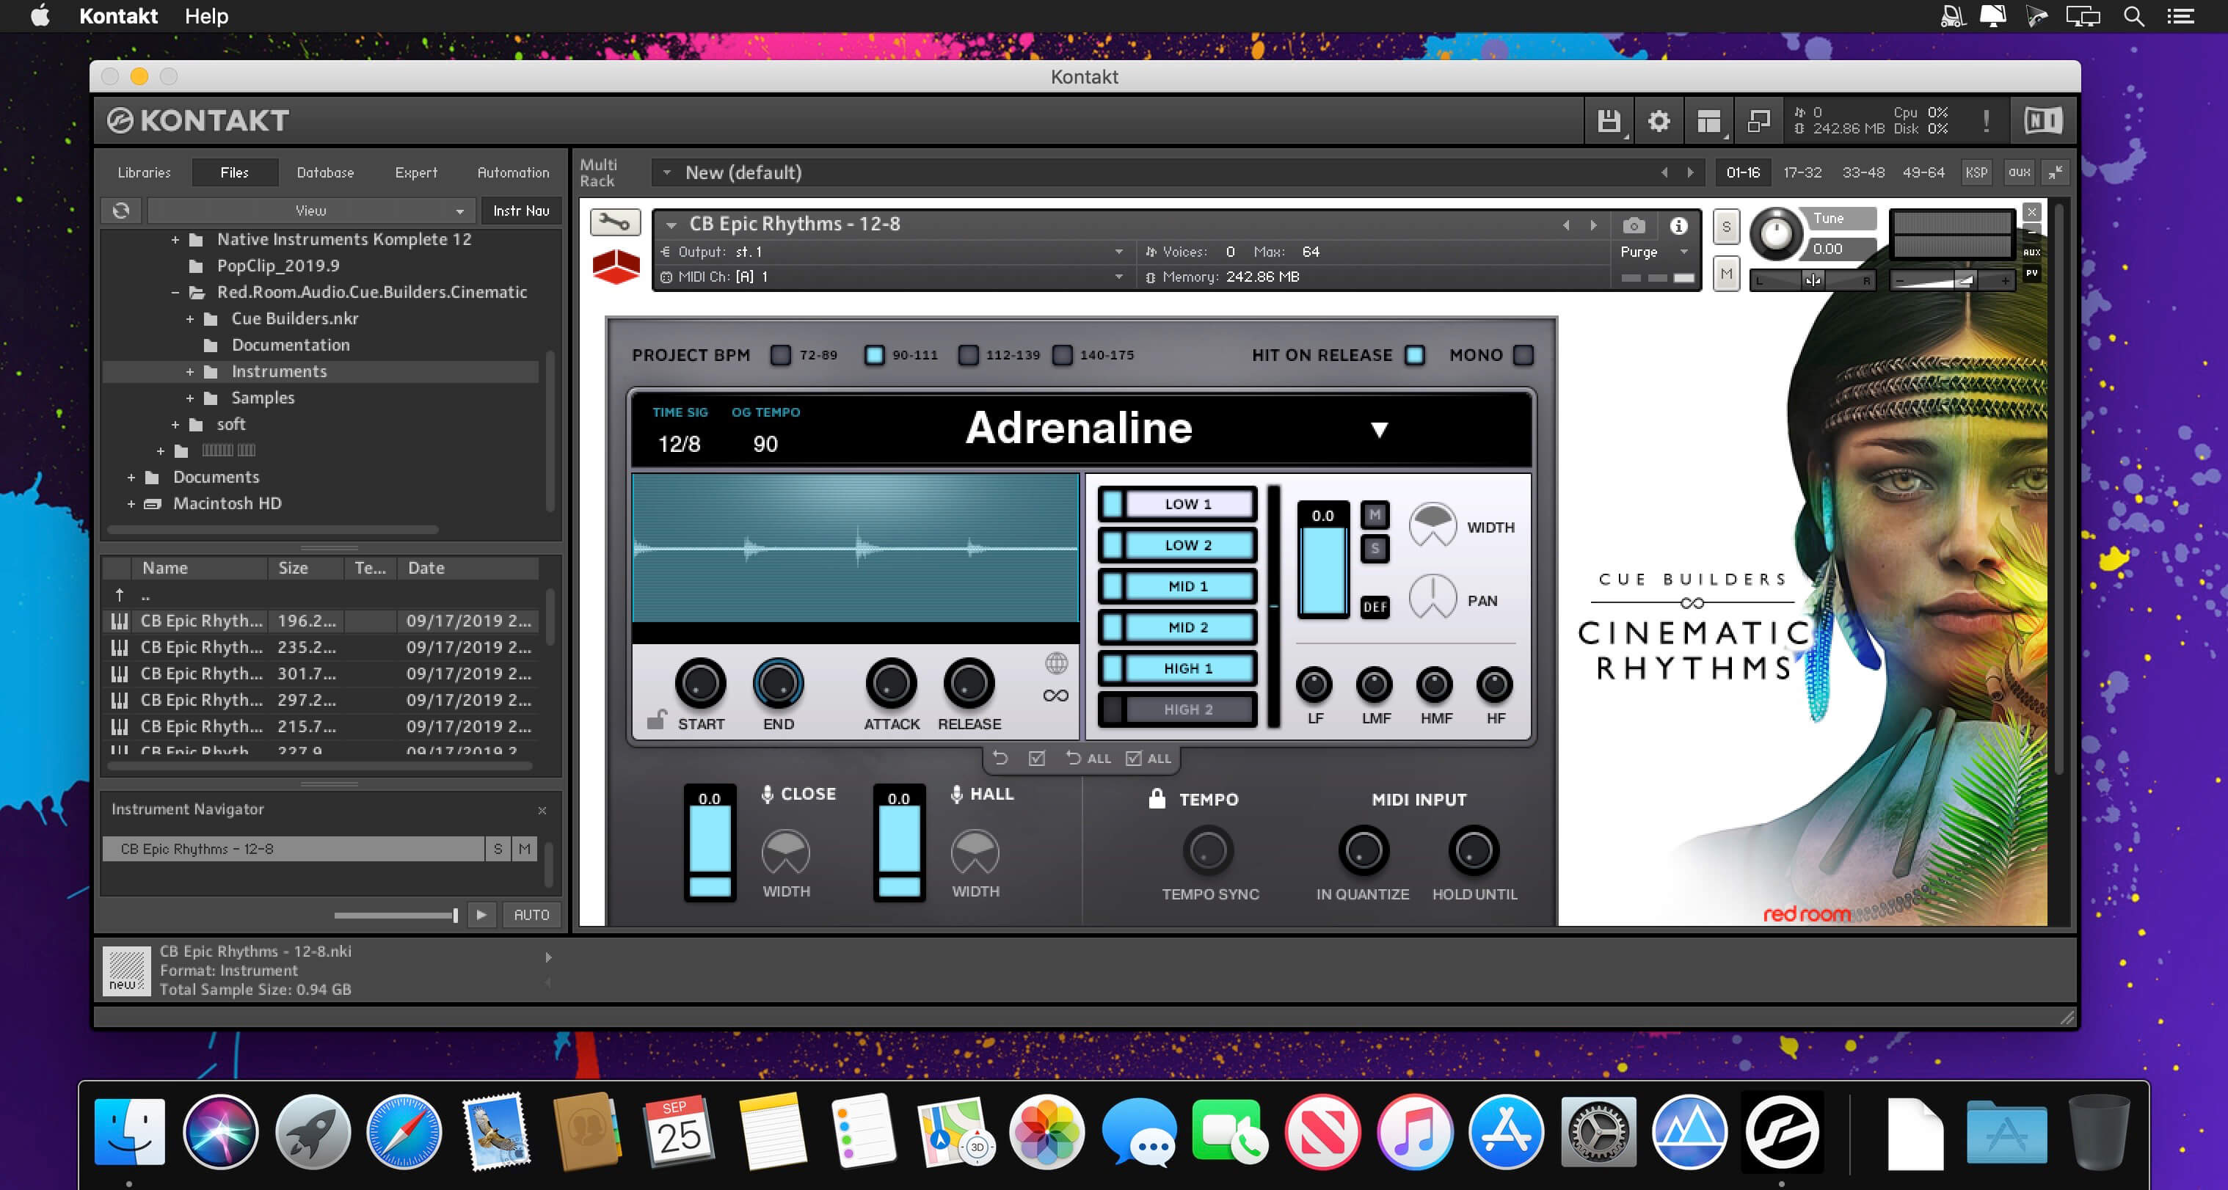Image resolution: width=2228 pixels, height=1190 pixels.
Task: Click the TEMPO lock icon
Action: pyautogui.click(x=1157, y=798)
